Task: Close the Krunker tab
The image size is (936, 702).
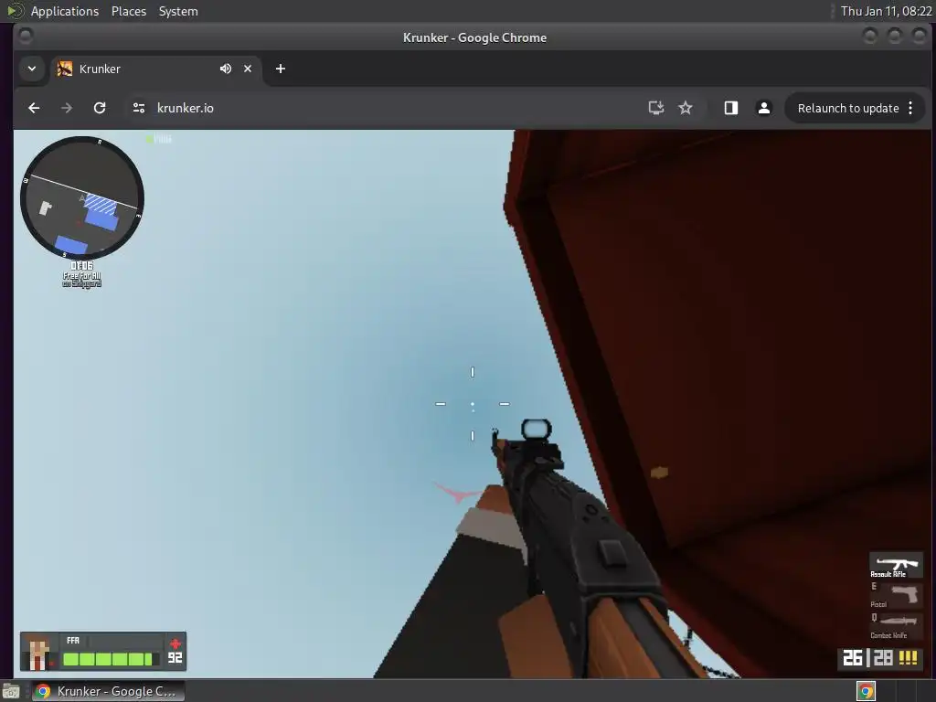Action: pos(248,69)
